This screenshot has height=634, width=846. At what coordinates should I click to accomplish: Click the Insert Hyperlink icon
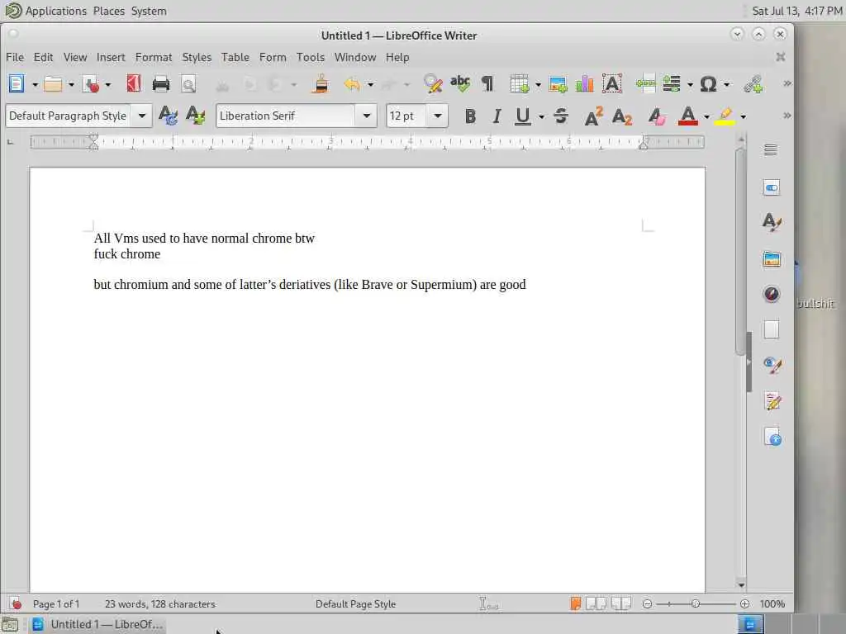tap(753, 84)
